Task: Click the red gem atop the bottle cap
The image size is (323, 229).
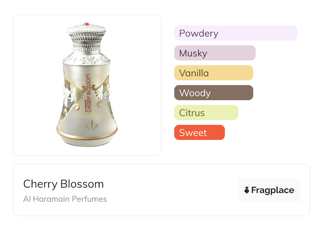Action: point(86,24)
